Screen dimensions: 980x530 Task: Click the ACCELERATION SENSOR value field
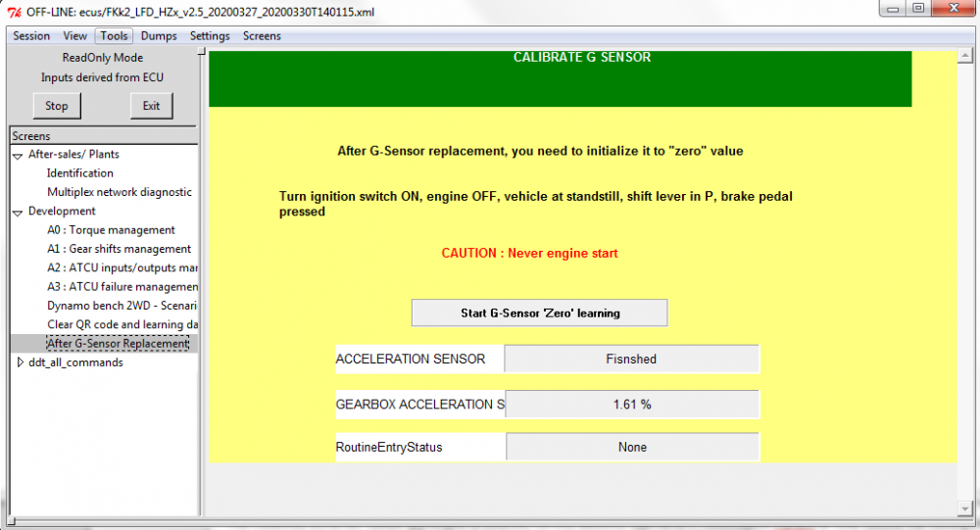632,359
